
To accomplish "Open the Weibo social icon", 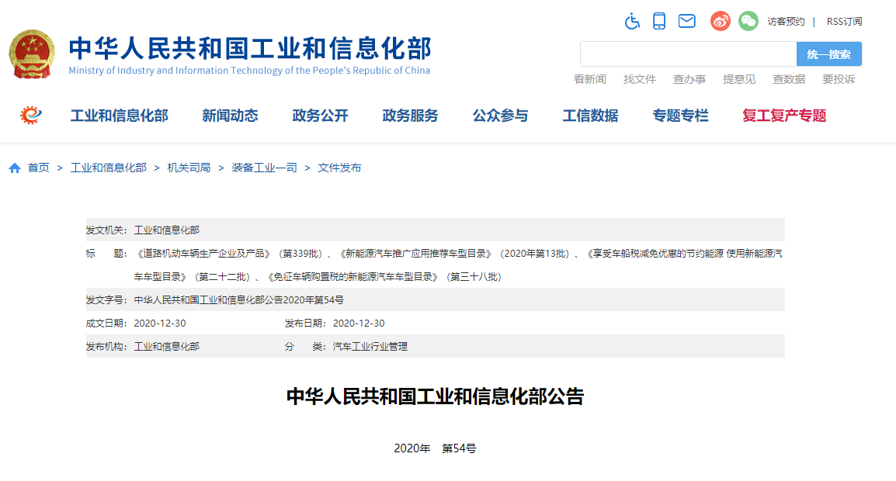I will pyautogui.click(x=721, y=21).
